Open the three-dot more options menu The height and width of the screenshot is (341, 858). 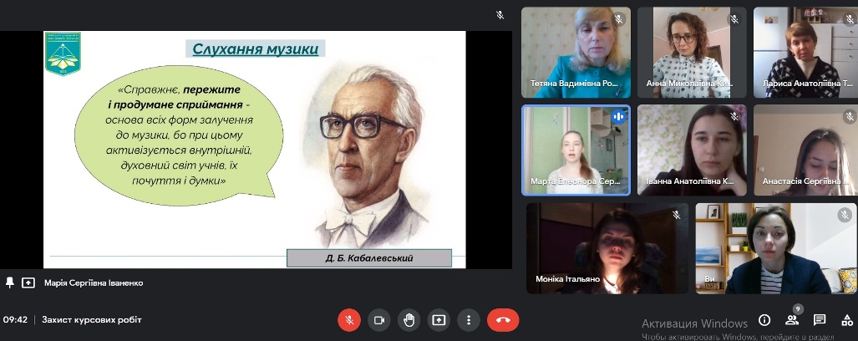[x=469, y=320]
